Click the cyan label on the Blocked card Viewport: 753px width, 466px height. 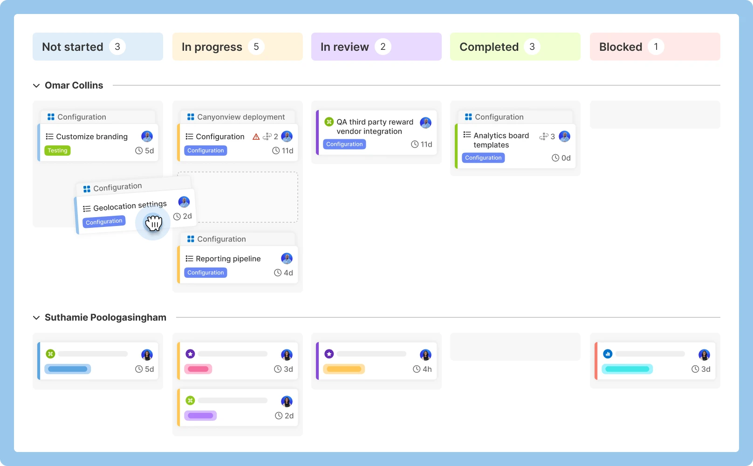627,369
